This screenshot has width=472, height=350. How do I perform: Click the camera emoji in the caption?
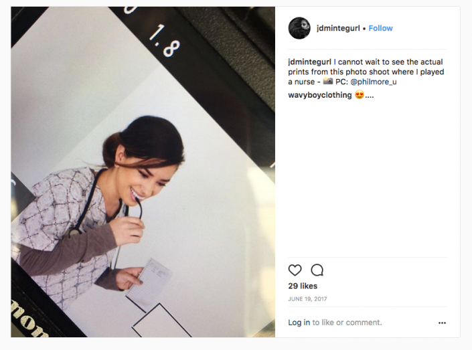328,82
